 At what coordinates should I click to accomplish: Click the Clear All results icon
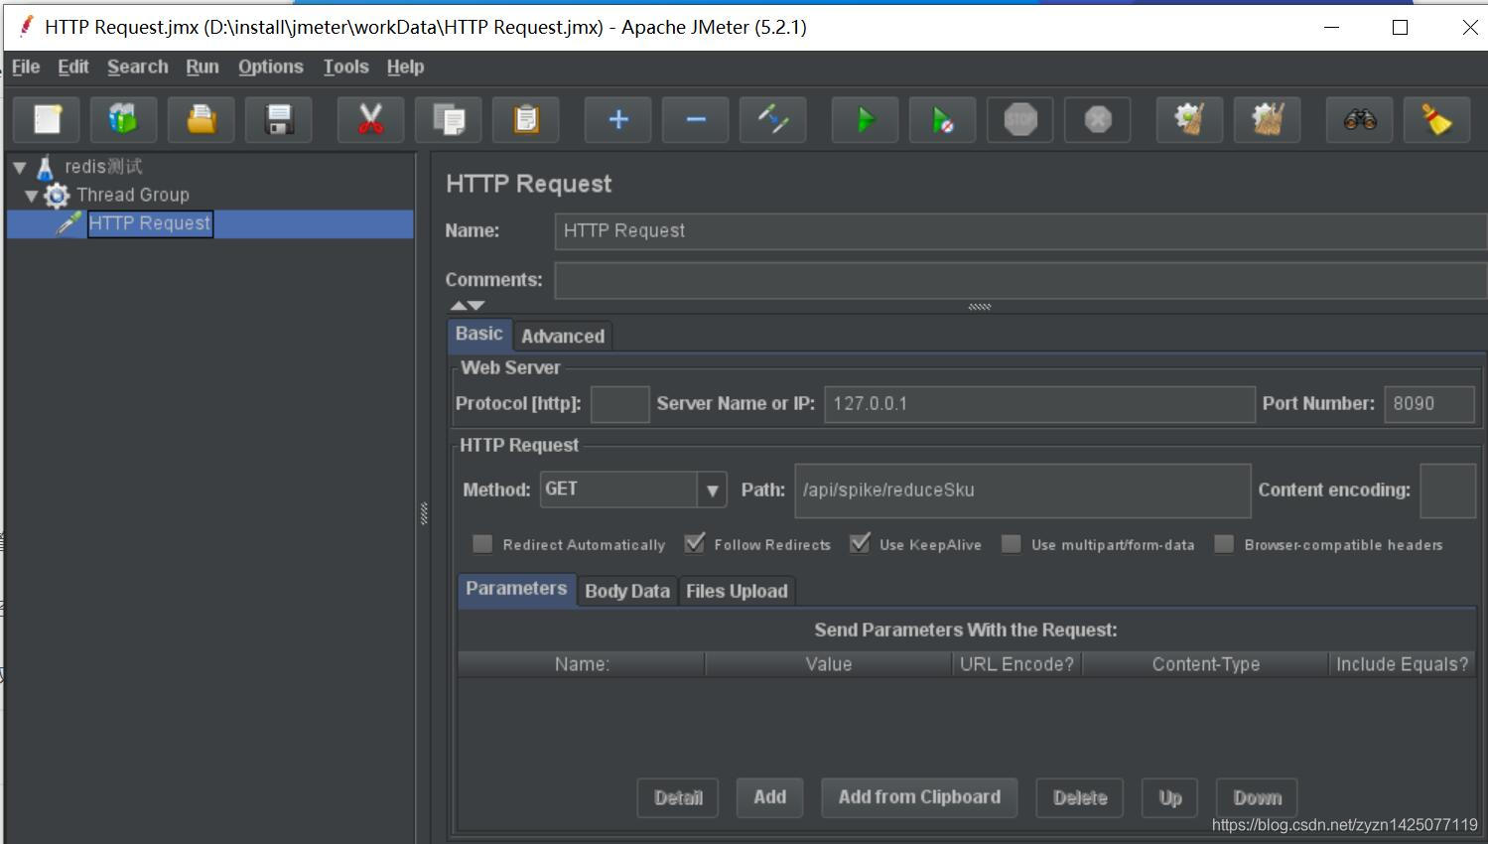click(x=1267, y=120)
